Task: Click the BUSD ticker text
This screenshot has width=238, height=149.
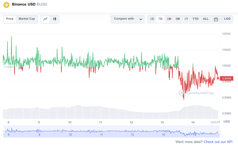Action: tap(42, 4)
